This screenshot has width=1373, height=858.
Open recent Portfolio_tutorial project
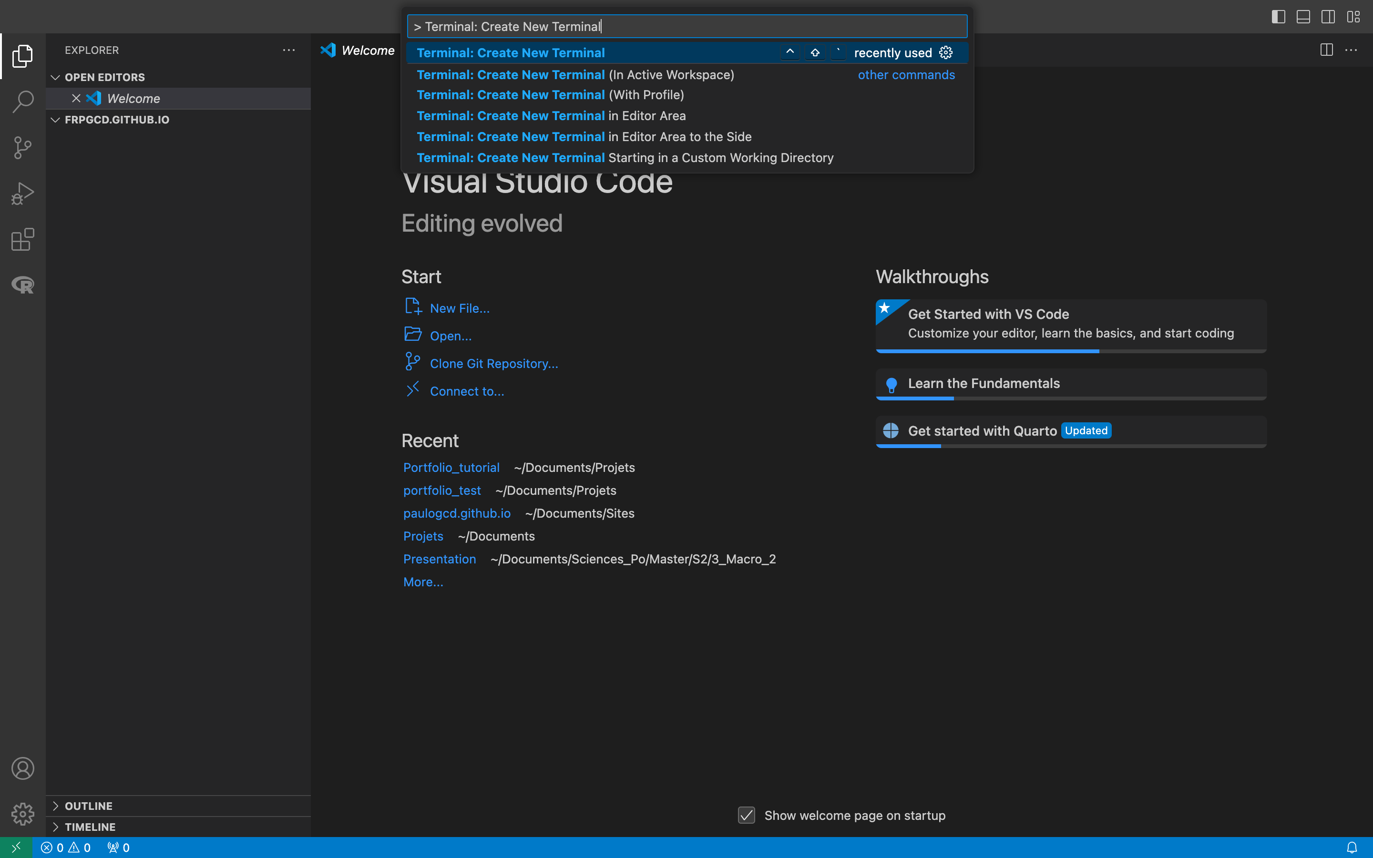tap(451, 468)
